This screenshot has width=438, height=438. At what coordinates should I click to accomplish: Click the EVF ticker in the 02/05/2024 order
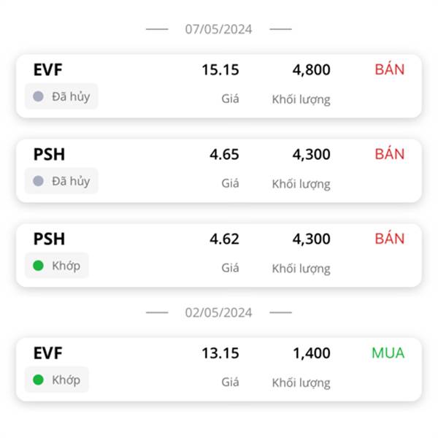point(47,353)
